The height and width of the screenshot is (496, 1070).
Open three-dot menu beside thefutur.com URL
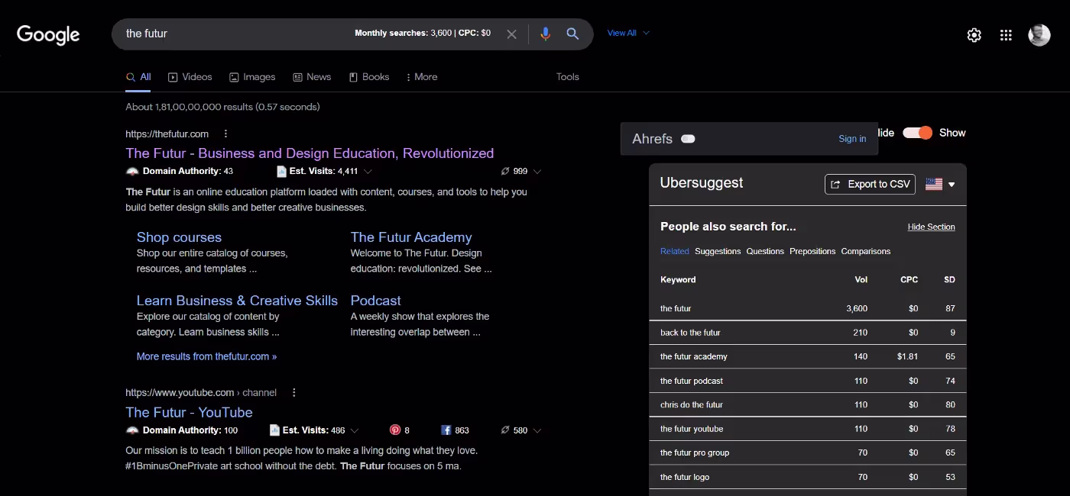tap(225, 134)
